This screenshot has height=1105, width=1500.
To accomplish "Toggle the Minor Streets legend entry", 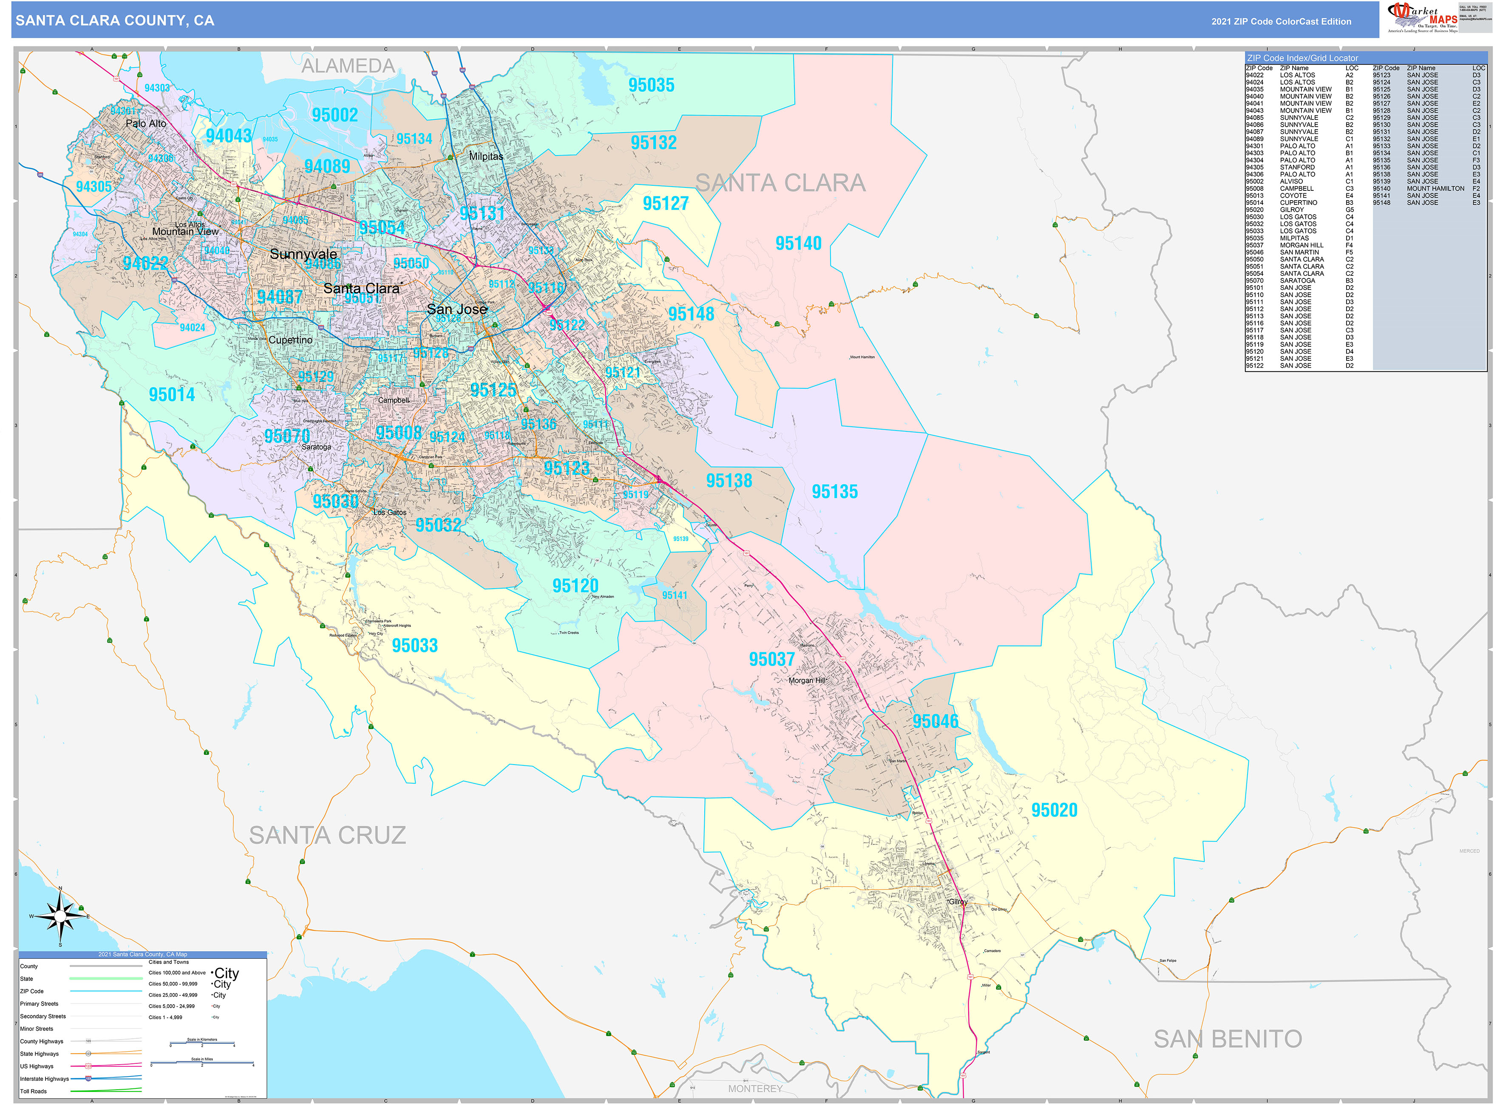I will click(x=37, y=1029).
